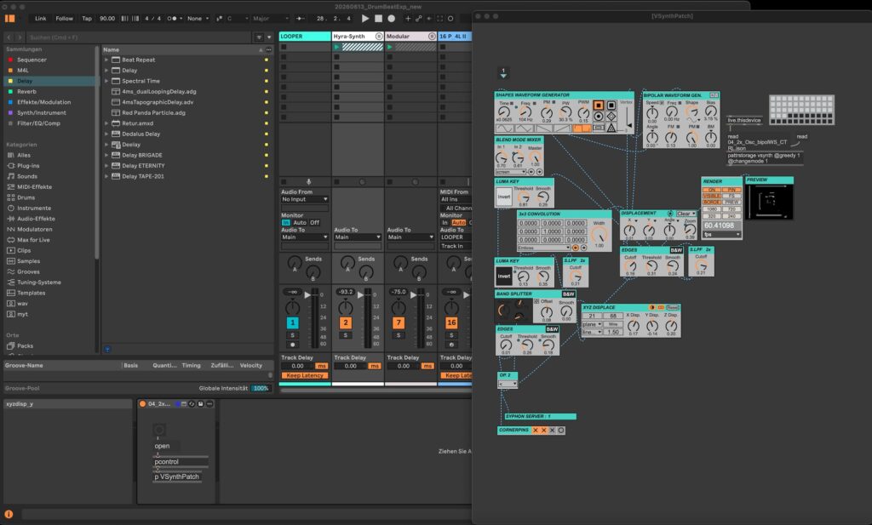Click LOOPER track activator button 1

pos(293,322)
